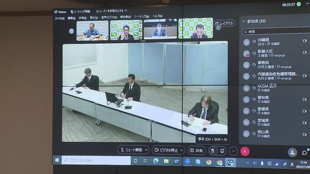Image resolution: width=310 pixels, height=174 pixels.
Task: Click the raise hand icon
Action: 213,151
